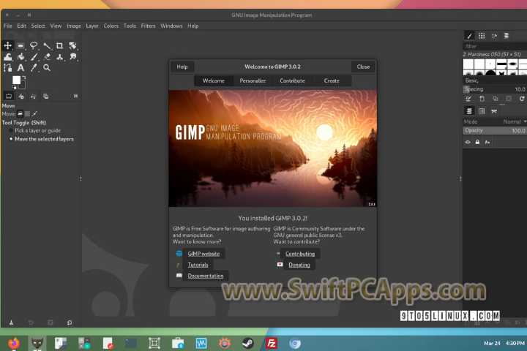Select the Zoom magnifier tool
The height and width of the screenshot is (351, 527).
[x=47, y=68]
